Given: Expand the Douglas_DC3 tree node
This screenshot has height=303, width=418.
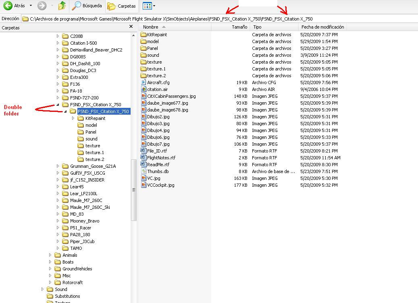Looking at the screenshot, I should click(x=58, y=70).
